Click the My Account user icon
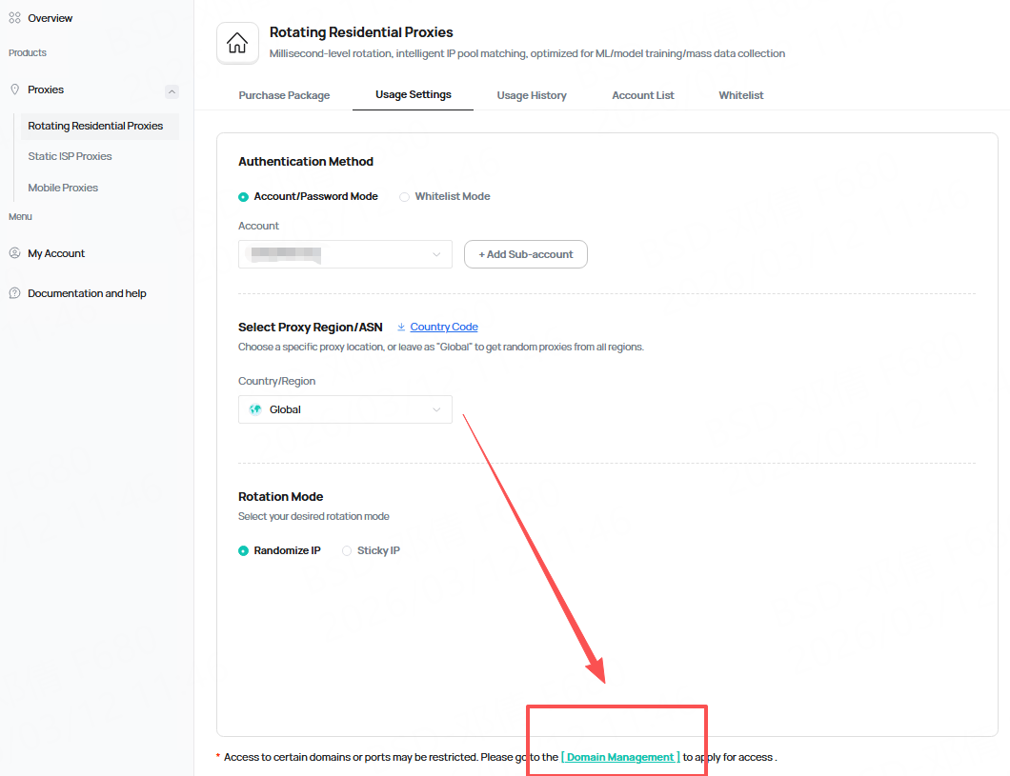 tap(14, 253)
